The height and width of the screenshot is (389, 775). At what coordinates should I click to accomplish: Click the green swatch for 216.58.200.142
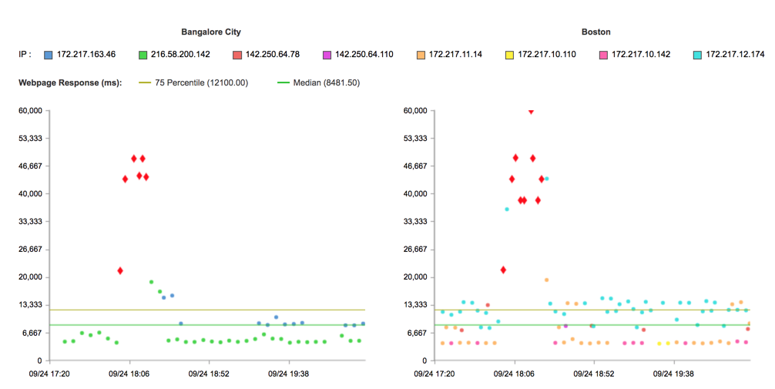[x=143, y=55]
